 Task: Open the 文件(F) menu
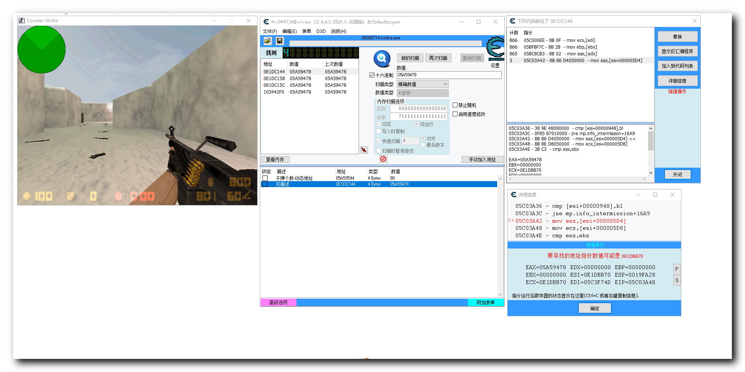coord(270,31)
